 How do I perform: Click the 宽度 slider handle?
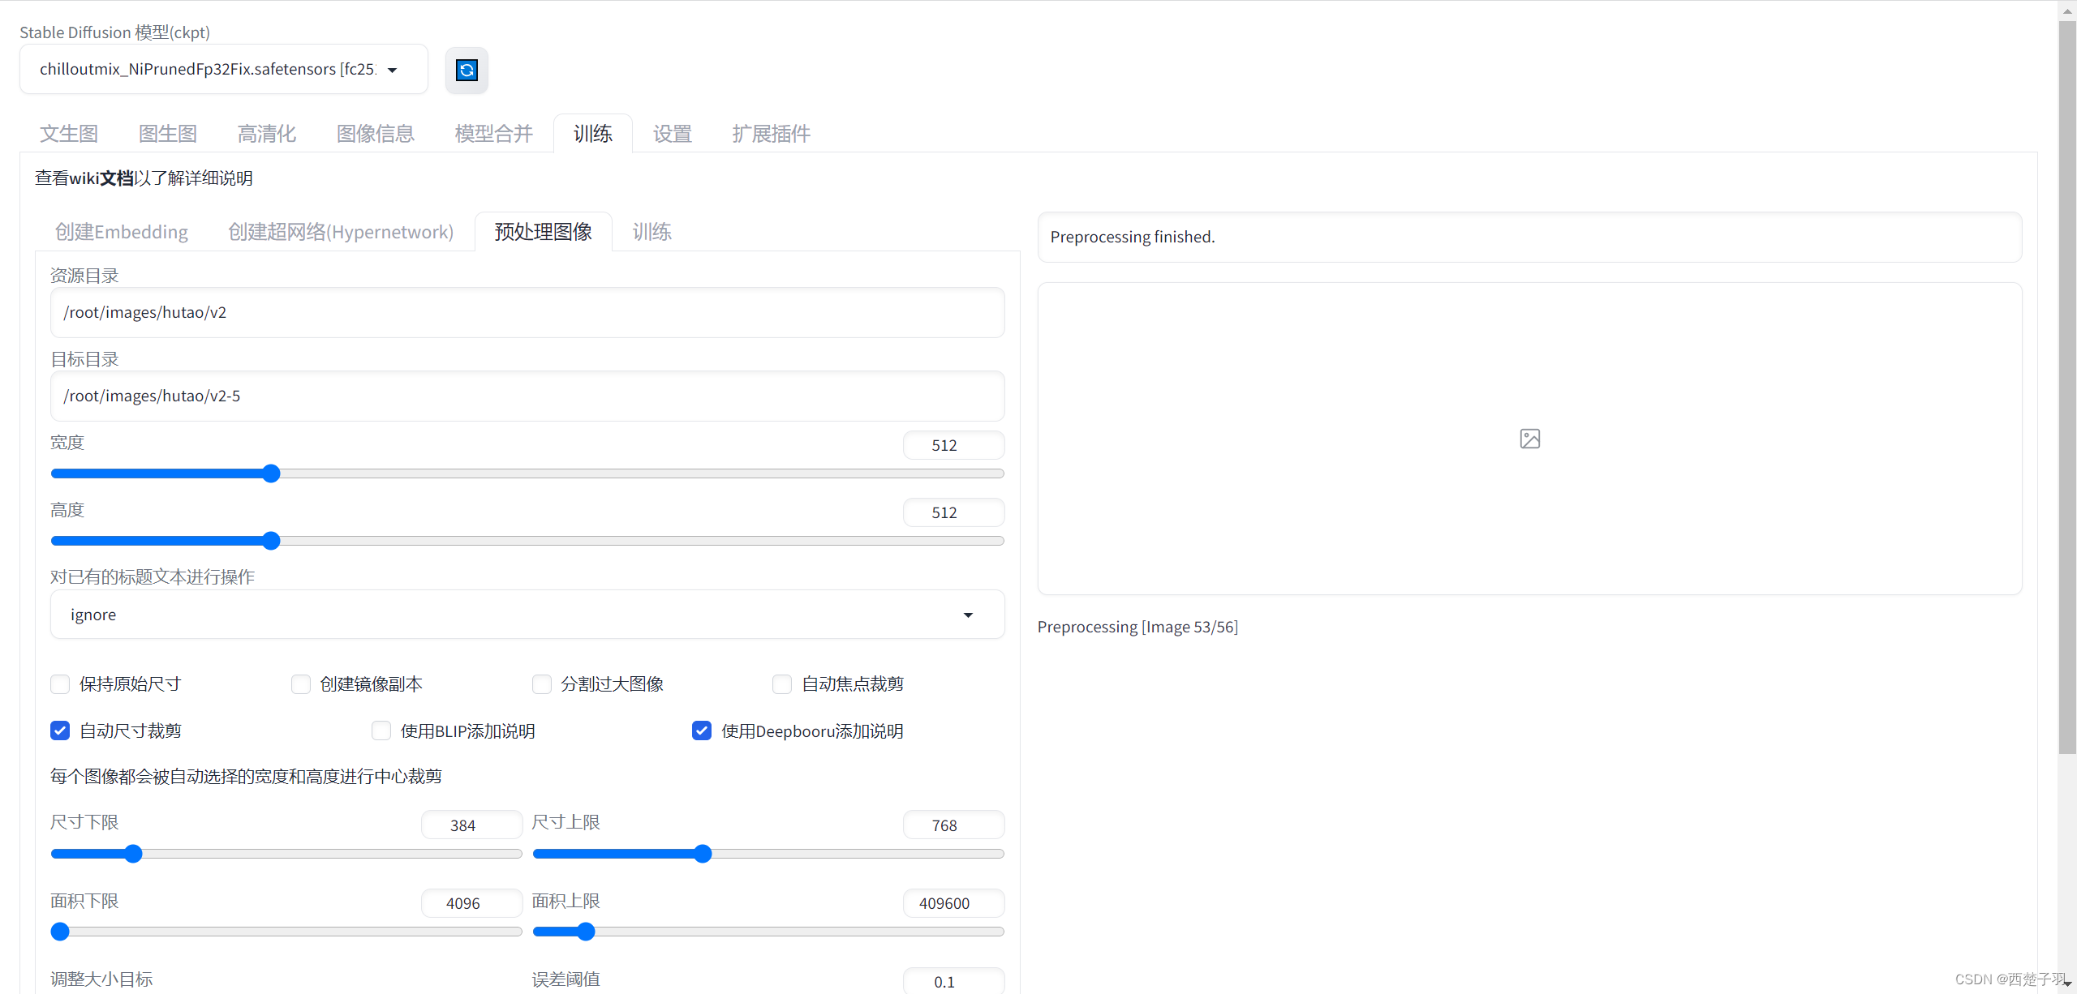click(272, 473)
